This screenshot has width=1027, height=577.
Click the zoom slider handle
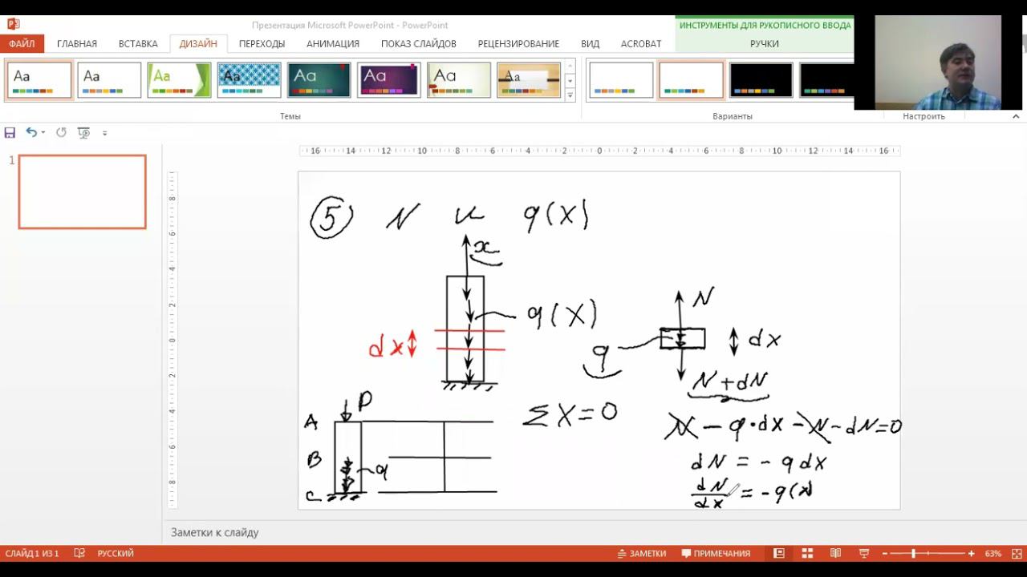[x=913, y=554]
